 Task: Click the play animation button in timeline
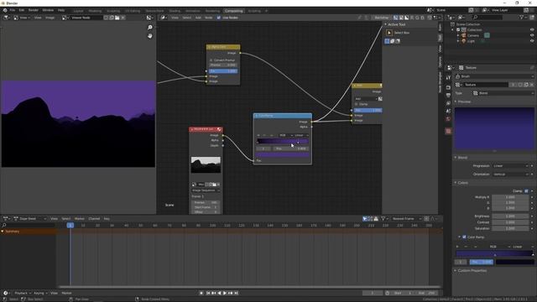point(225,293)
